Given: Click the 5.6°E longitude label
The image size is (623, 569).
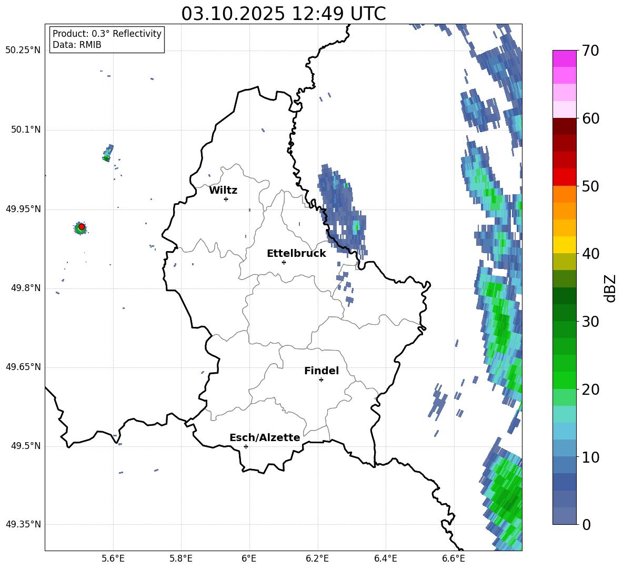Looking at the screenshot, I should click(113, 558).
